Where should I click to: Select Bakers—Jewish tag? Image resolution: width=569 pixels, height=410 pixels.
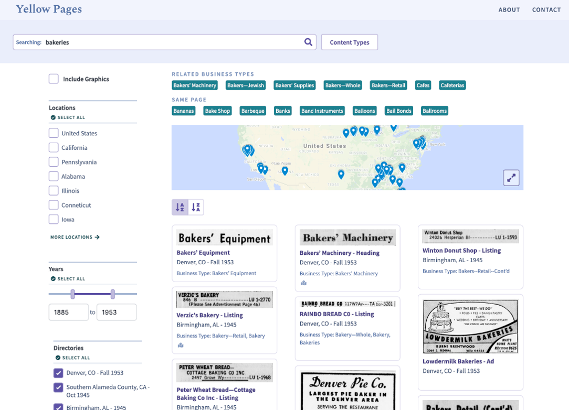[246, 85]
